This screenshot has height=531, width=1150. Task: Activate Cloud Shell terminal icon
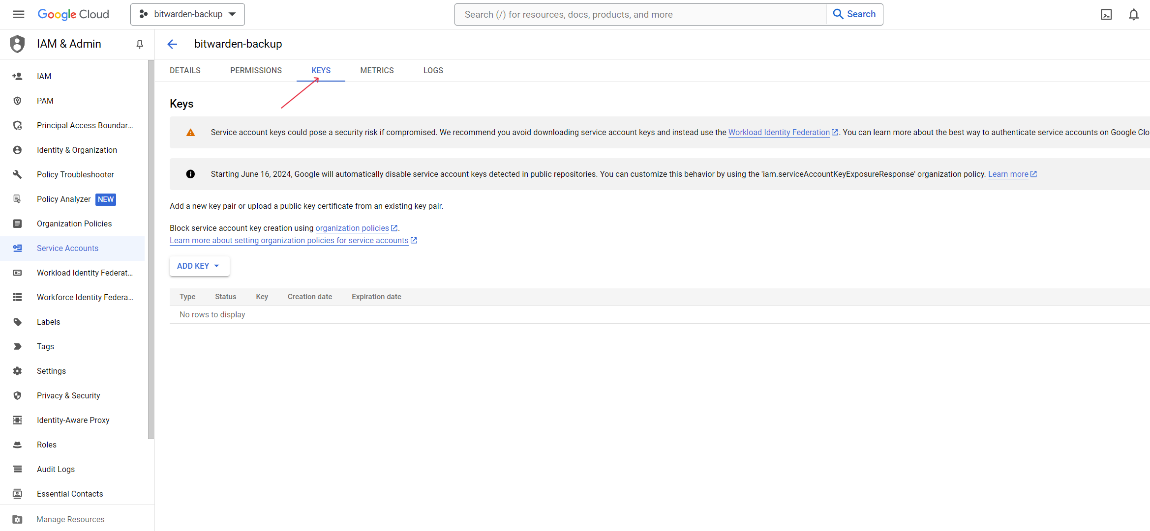(x=1106, y=14)
